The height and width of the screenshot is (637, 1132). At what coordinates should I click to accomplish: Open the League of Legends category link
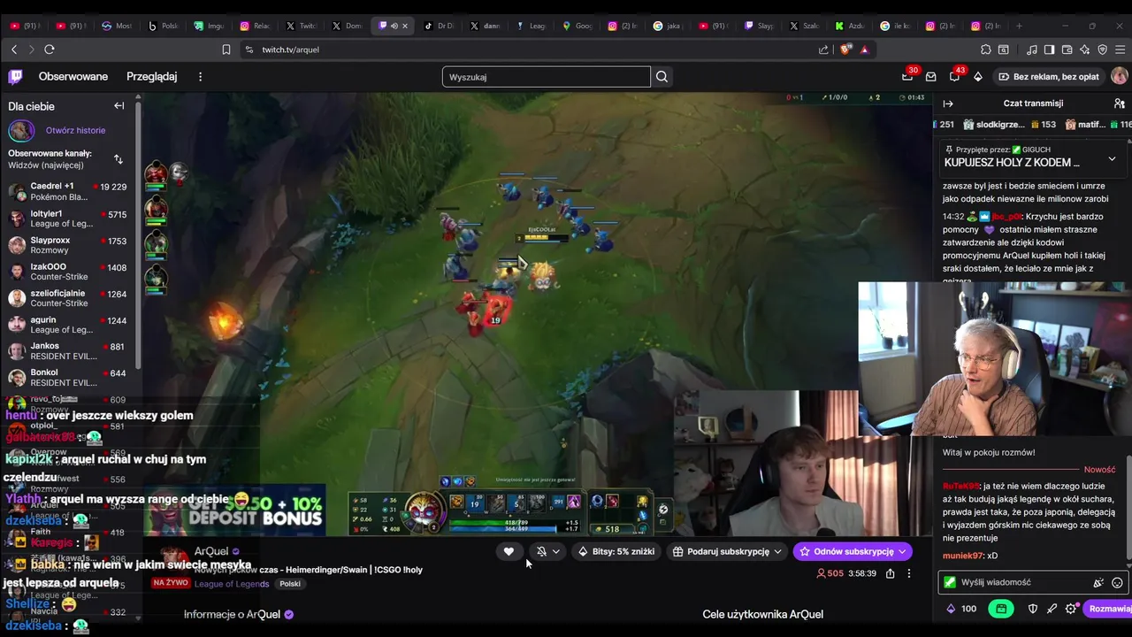coord(232,584)
